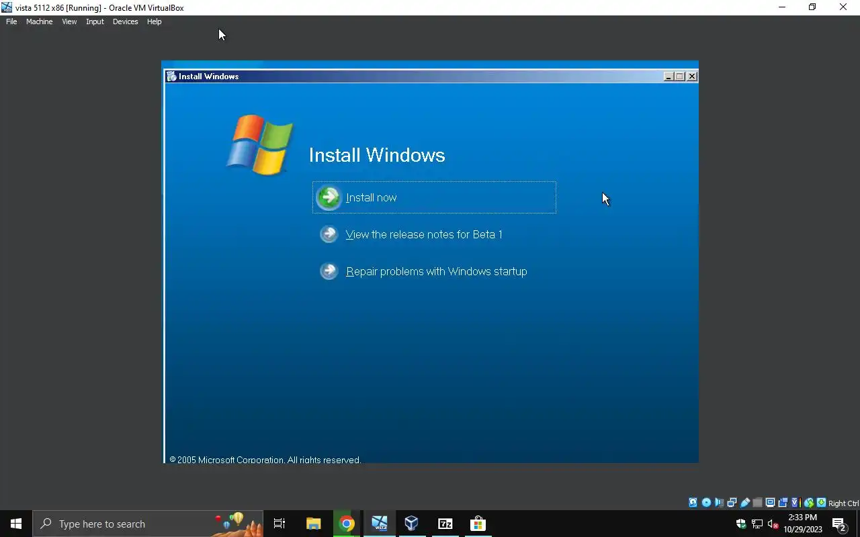Open the File menu in VirtualBox
860x537 pixels.
tap(11, 21)
